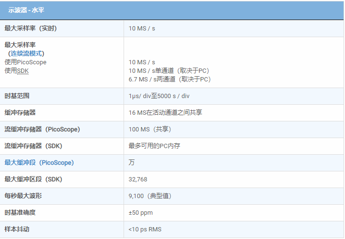Viewport: 345px width, 239px height.
Task: Click the 10 MS / s单通道 value
Action: (169, 70)
